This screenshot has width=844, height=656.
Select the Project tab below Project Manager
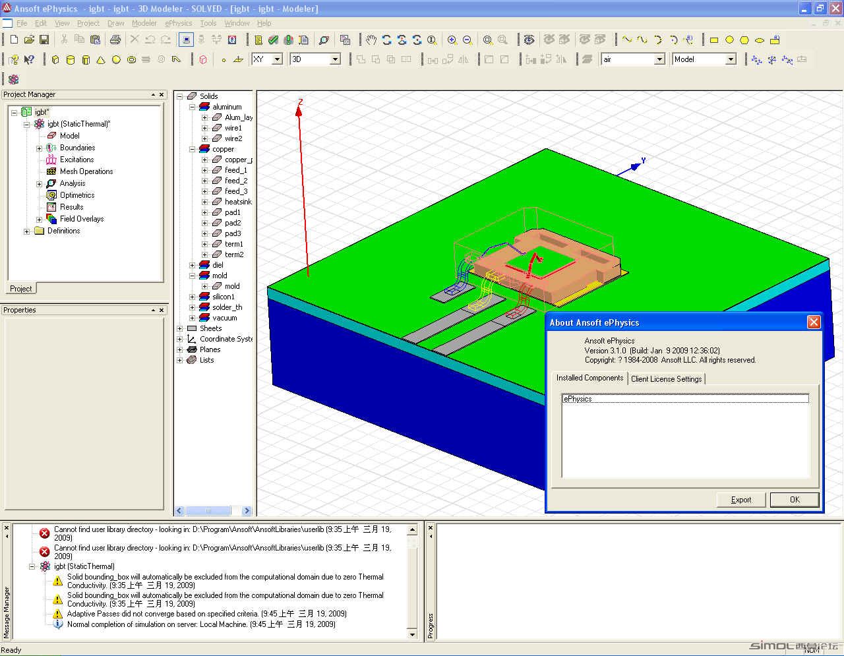20,289
